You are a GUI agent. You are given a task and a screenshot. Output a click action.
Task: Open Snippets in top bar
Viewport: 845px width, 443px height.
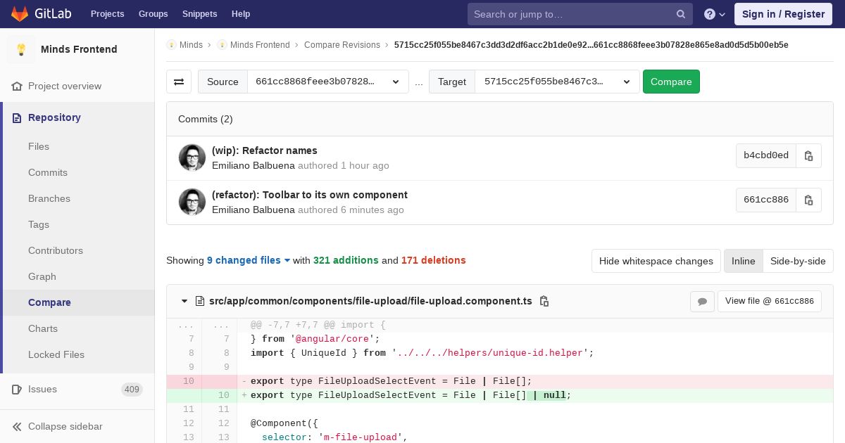200,14
